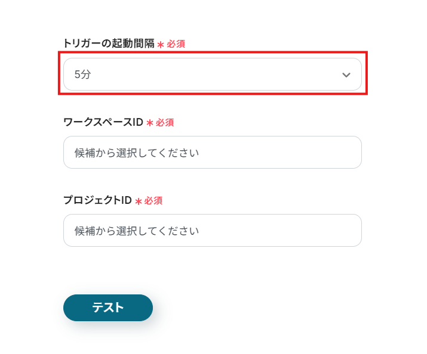Click 候補から選択してください placeholder in ワークスペースID
Screen dimensions: 427x354
(136, 153)
